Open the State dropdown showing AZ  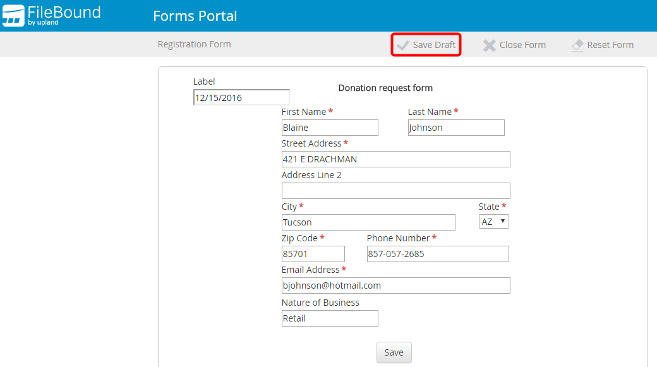[x=494, y=222]
